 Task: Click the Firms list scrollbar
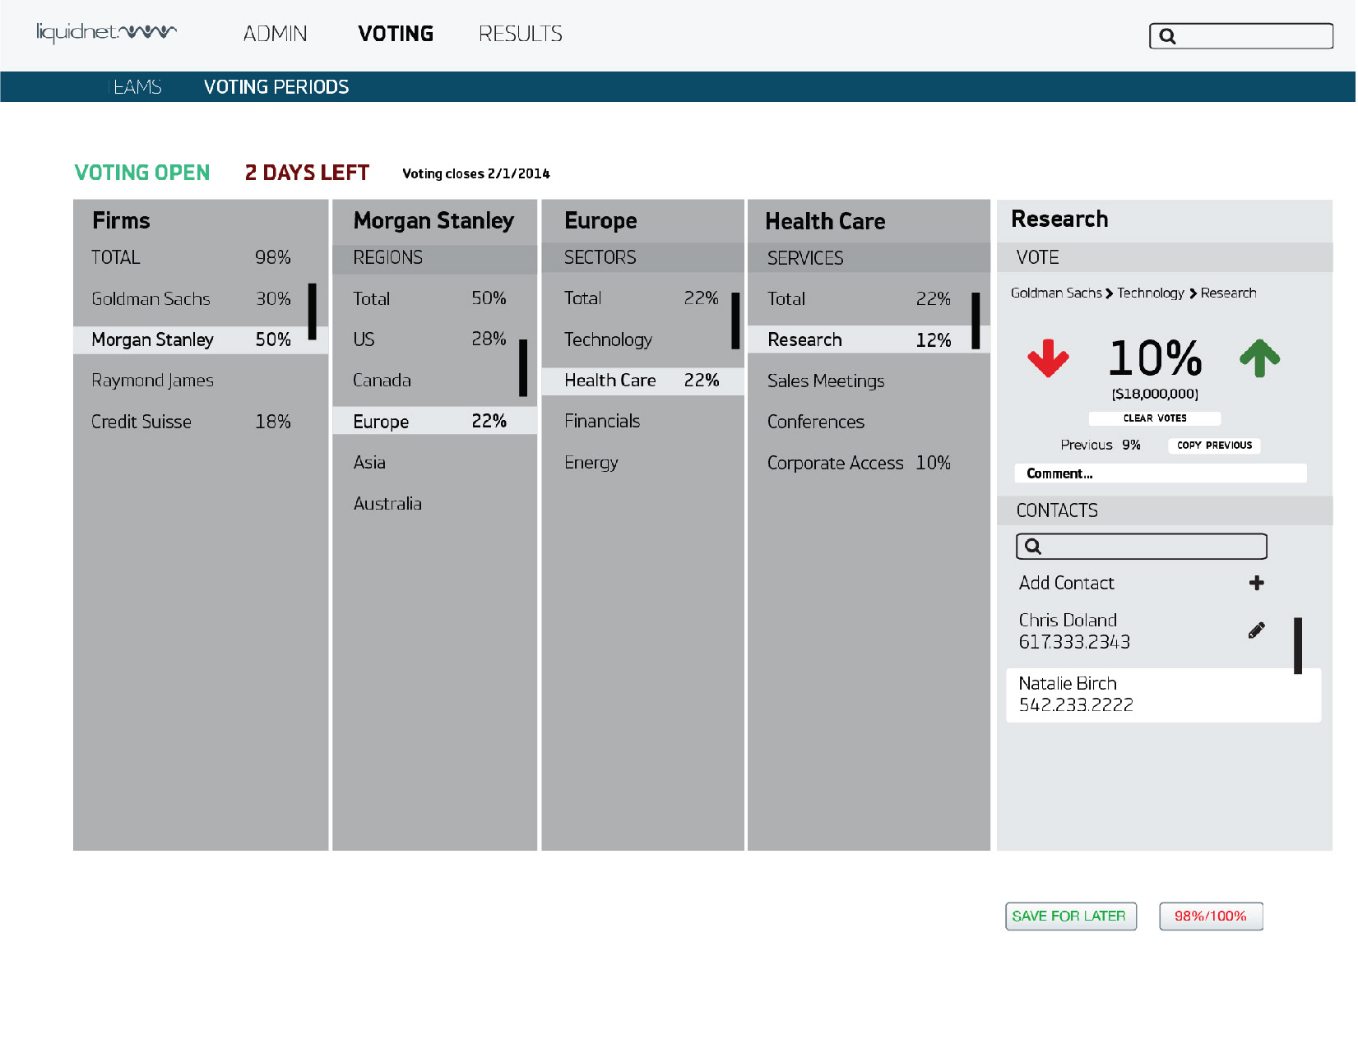point(313,312)
